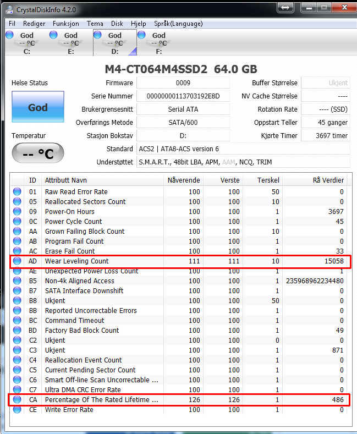Click the temperature display button

38,153
